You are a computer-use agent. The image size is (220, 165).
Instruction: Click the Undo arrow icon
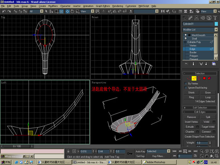pos(4,11)
